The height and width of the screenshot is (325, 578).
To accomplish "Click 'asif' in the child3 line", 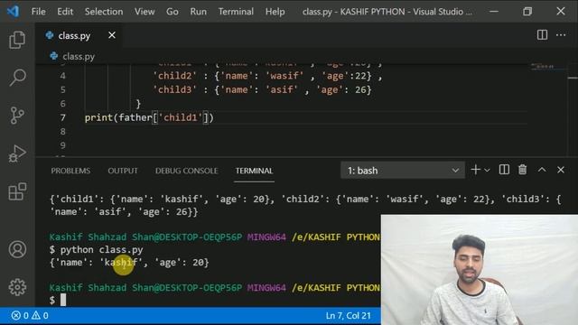I will pos(282,89).
